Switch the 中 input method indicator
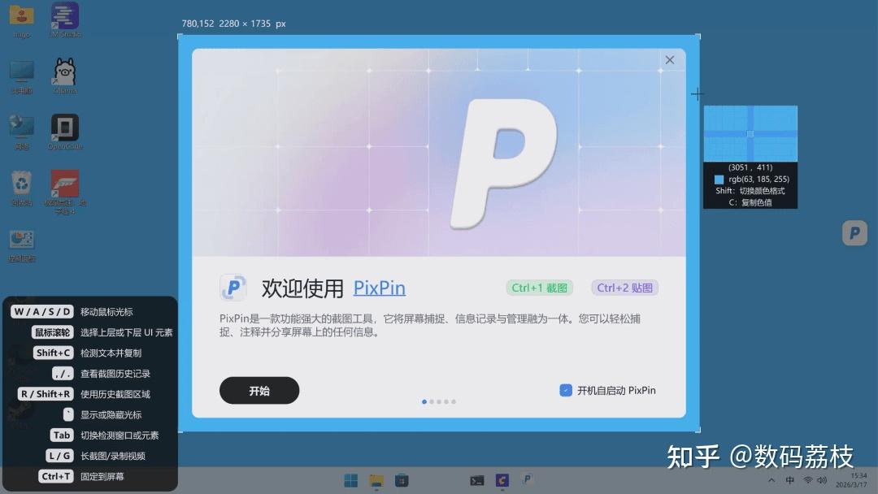The width and height of the screenshot is (878, 494). 789,480
